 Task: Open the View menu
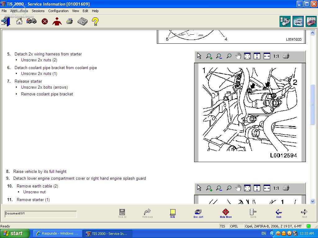(75, 11)
